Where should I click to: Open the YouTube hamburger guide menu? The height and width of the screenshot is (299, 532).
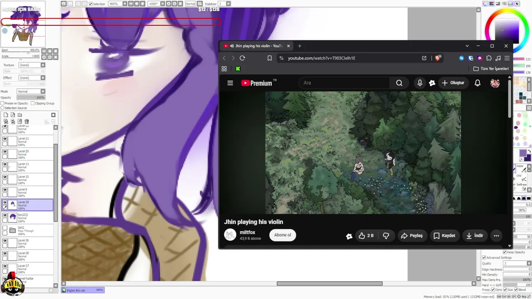pyautogui.click(x=230, y=83)
